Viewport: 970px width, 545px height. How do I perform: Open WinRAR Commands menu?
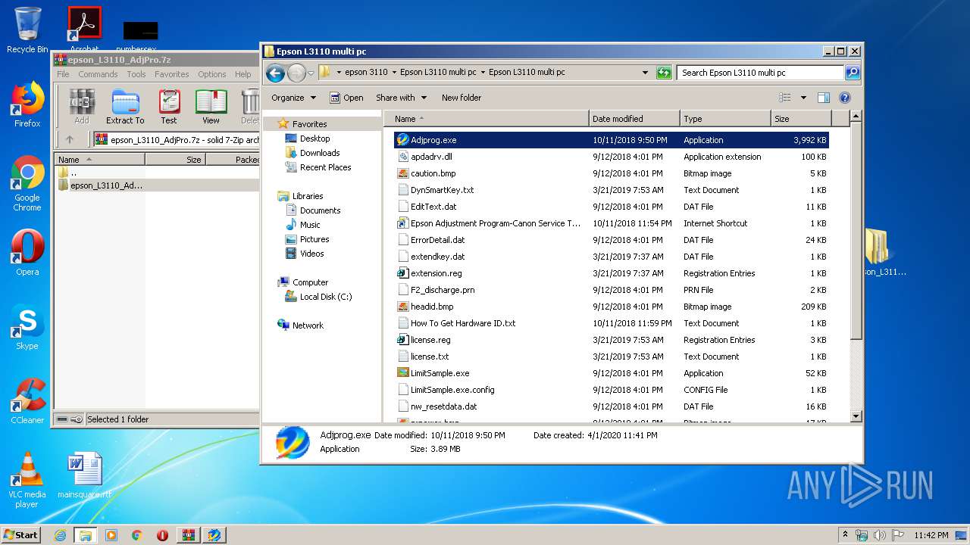tap(98, 74)
